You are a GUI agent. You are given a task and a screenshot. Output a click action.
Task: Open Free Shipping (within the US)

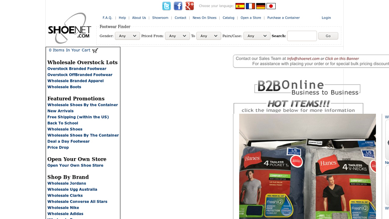pyautogui.click(x=78, y=117)
